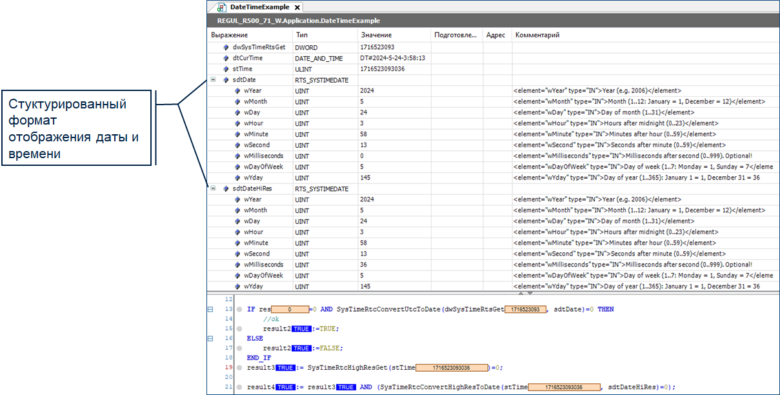
Task: Click the variable icon beside stTime
Action: [226, 69]
